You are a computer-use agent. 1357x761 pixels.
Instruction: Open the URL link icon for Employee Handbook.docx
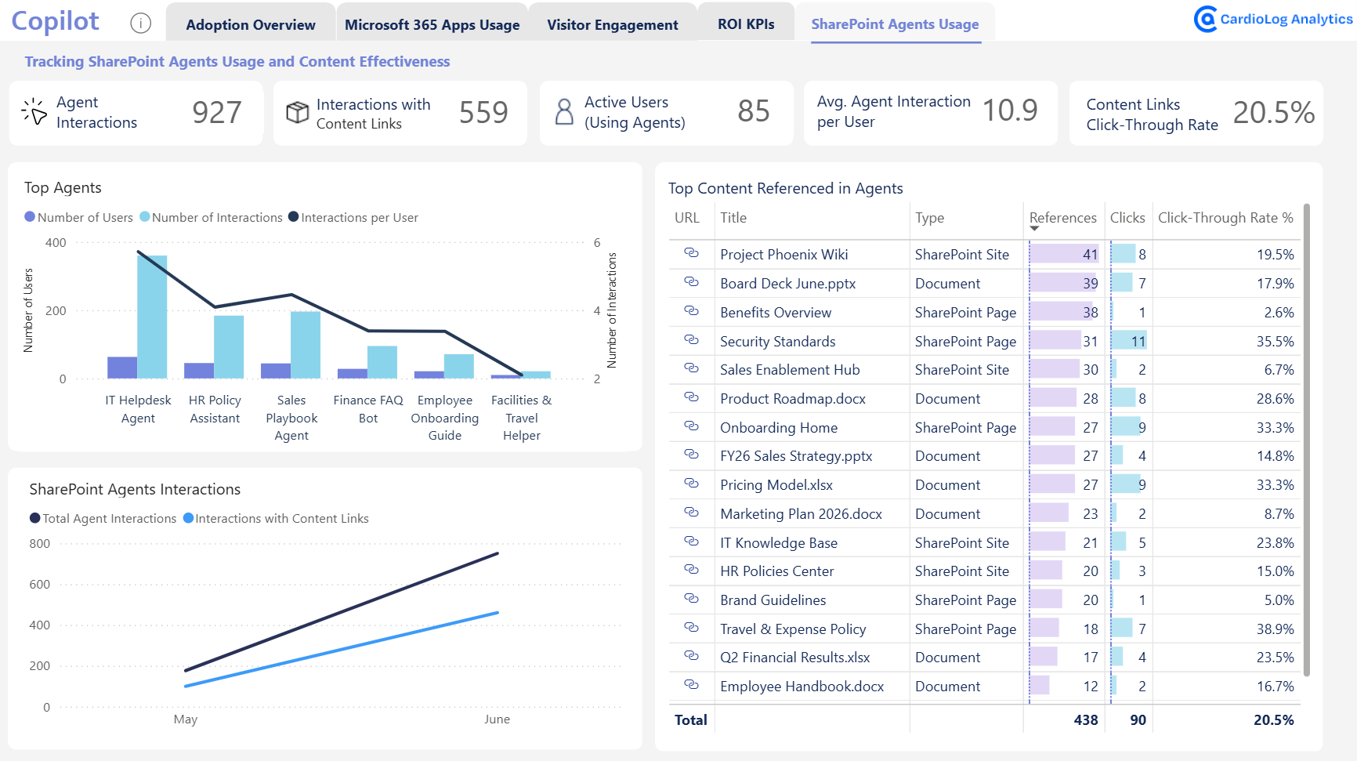pyautogui.click(x=691, y=684)
